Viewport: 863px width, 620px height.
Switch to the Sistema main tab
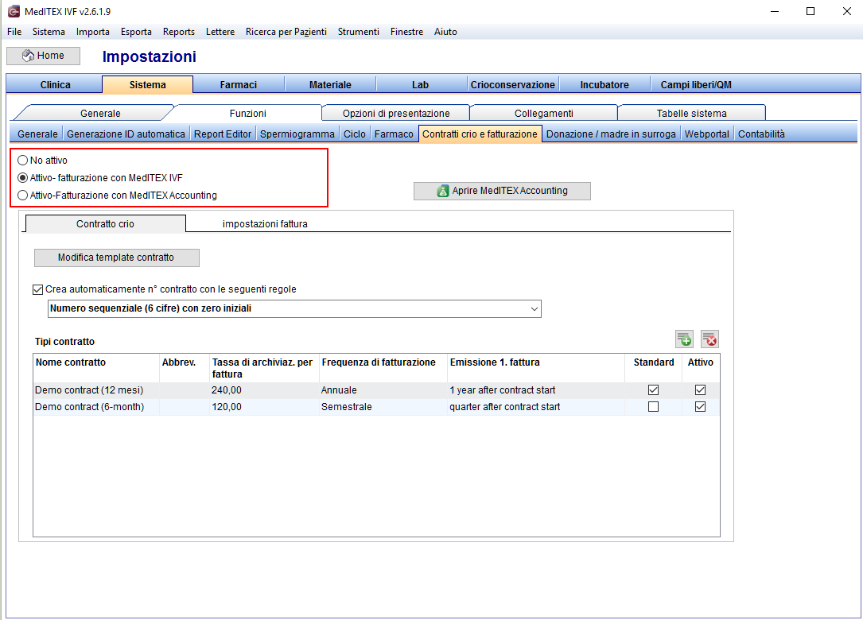click(x=147, y=85)
